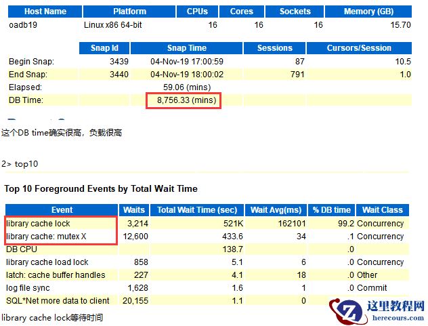Click the Event column header
428x326 pixels.
pyautogui.click(x=62, y=210)
